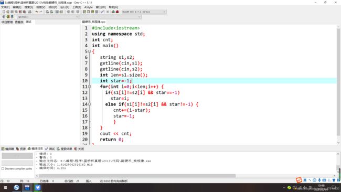This screenshot has width=341, height=192.
Task: Open the 视图[V] menu
Action: click(x=41, y=7)
